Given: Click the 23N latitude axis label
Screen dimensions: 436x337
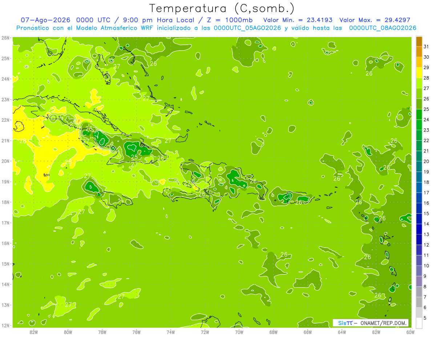Looking at the screenshot, I should 5,100.
